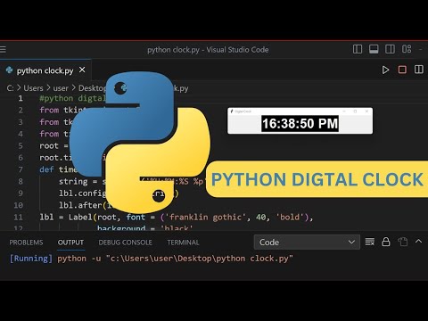Click line number 5 in the gutter
Viewport: 428px width, 321px height.
(x=21, y=146)
